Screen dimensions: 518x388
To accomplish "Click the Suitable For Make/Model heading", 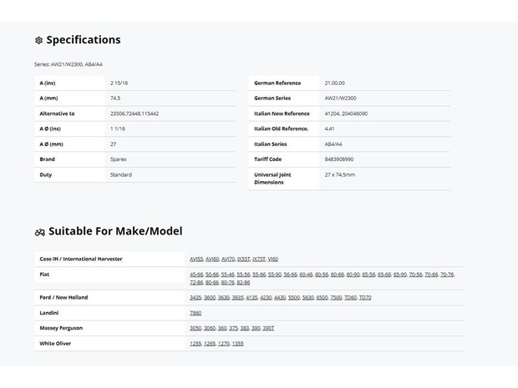I will click(115, 231).
